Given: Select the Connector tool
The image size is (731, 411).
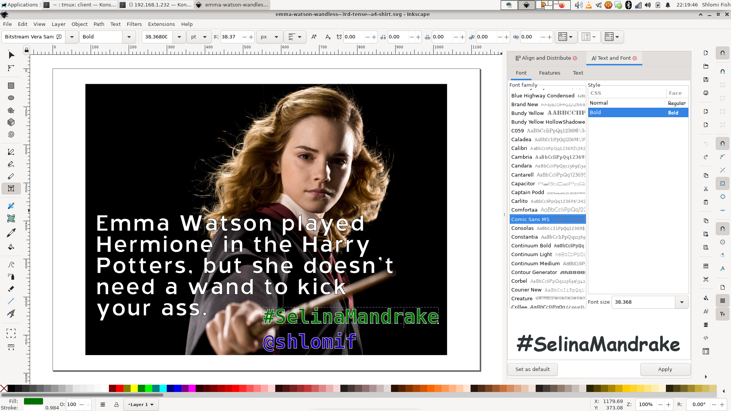Looking at the screenshot, I should pos(11,301).
